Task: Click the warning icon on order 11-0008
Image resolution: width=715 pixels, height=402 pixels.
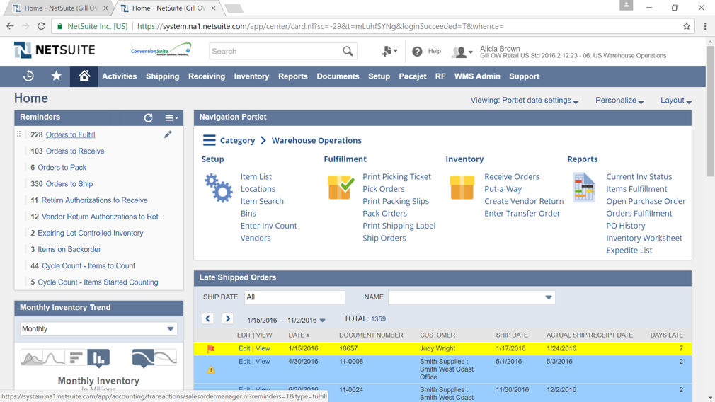Action: (x=211, y=369)
